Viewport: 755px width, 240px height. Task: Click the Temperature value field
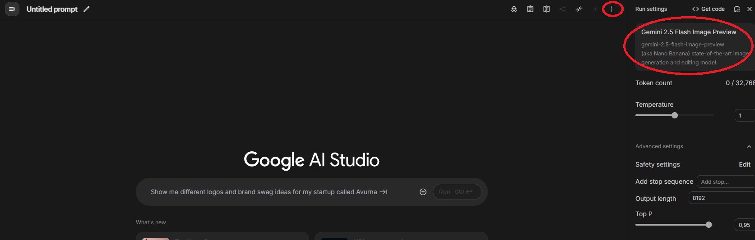coord(745,116)
